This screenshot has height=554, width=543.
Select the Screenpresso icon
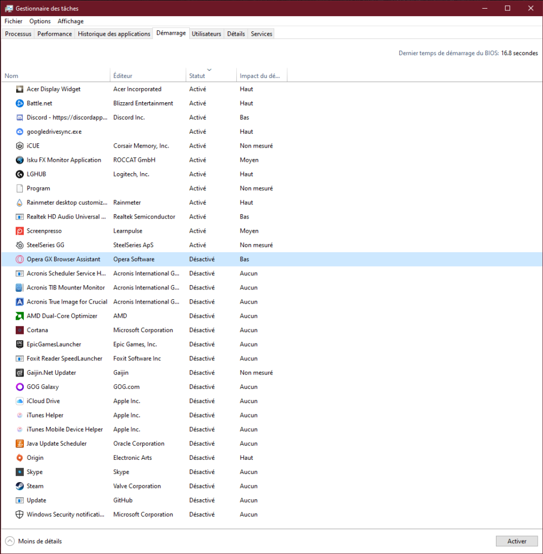(20, 230)
